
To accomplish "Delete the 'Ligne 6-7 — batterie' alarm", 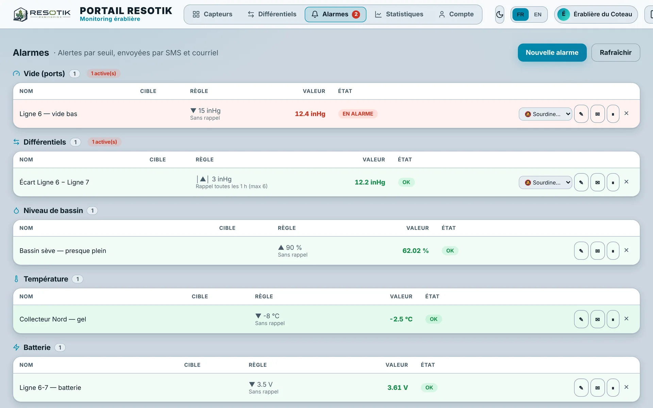I will click(626, 387).
